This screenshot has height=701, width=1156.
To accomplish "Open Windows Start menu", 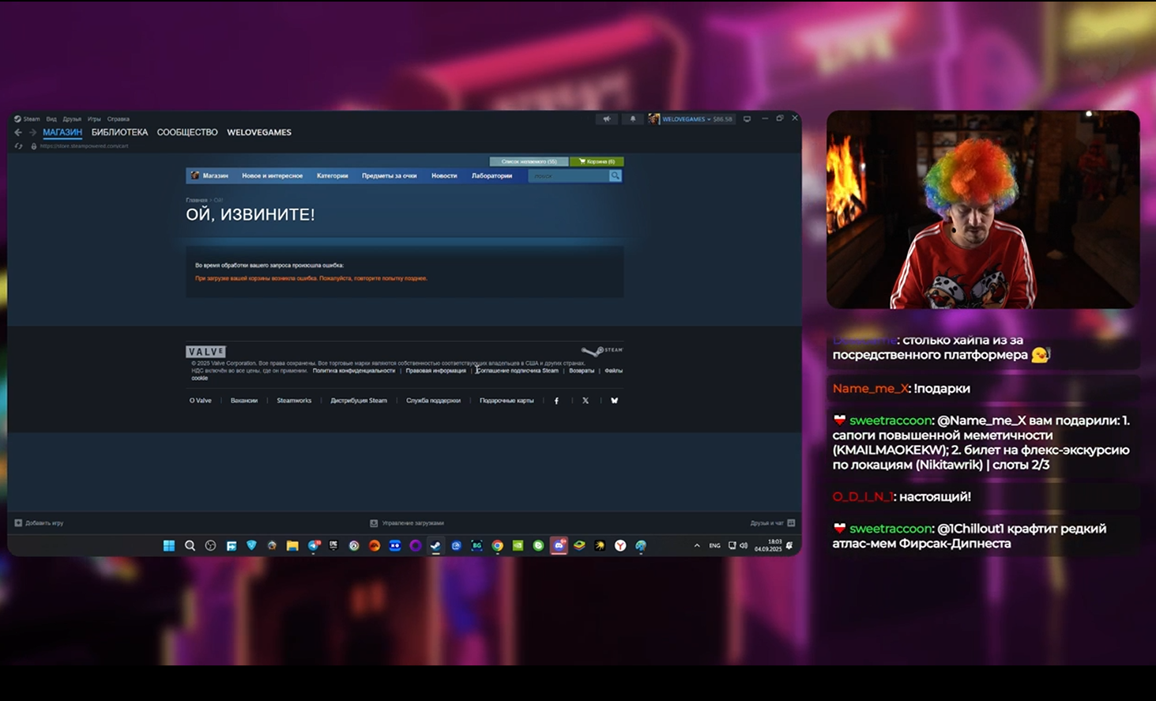I will [x=169, y=545].
